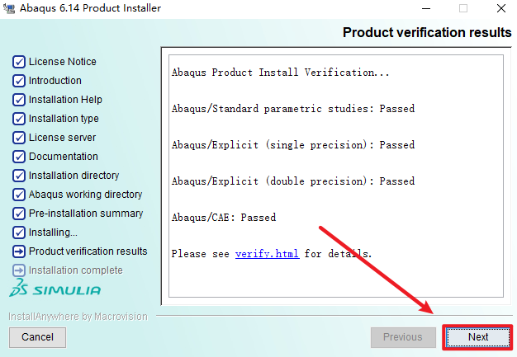Click the Installation complete arrow icon
Viewport: 517px width, 357px height.
pos(19,270)
